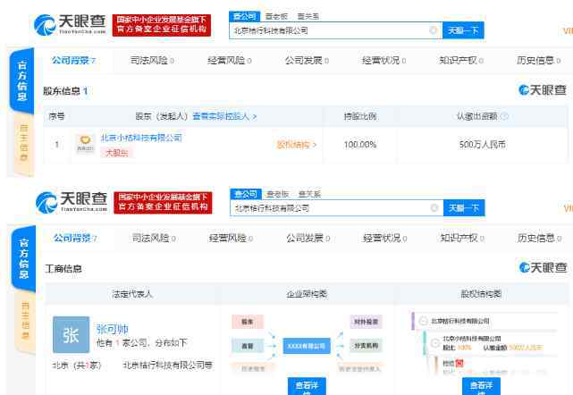
Task: Click 北京桔行科技有限公司等 under legal representative
Action: [167, 365]
